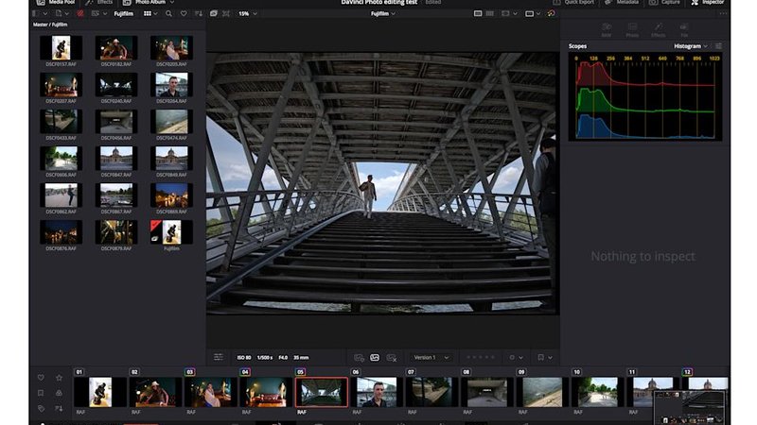Click the Capture button
757x425 pixels.
pos(665,3)
